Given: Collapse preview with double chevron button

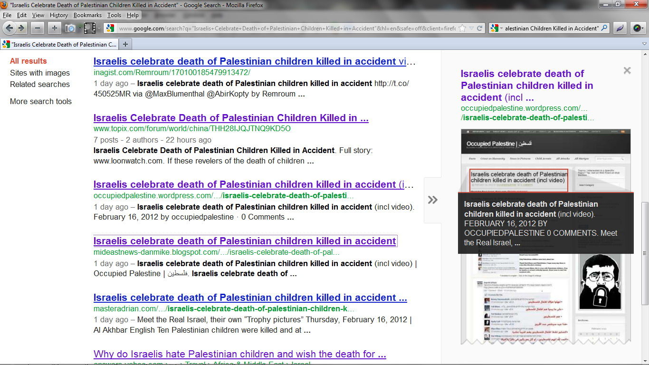Looking at the screenshot, I should click(433, 200).
